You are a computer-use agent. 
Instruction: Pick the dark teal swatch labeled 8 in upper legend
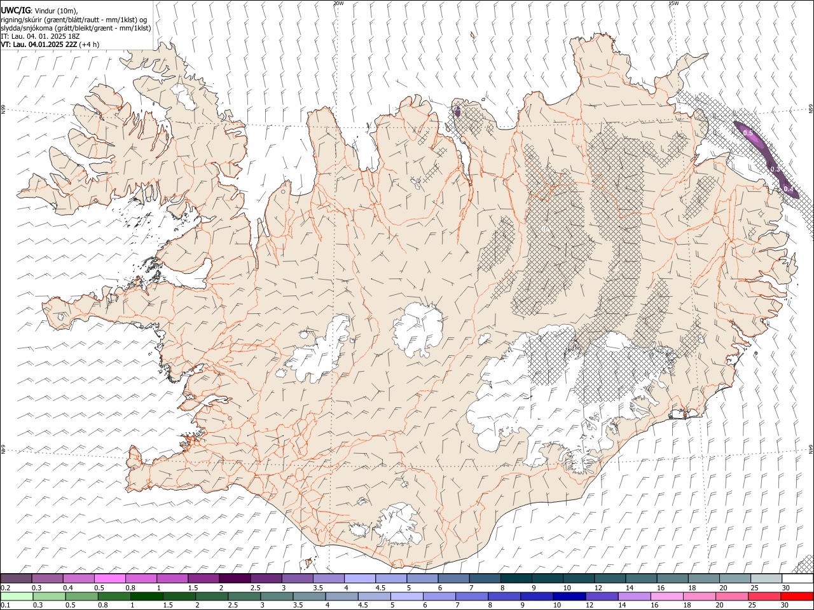(x=516, y=579)
